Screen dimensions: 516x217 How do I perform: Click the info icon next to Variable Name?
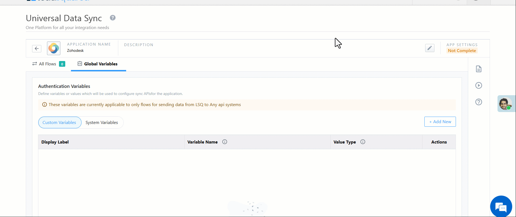pos(225,142)
